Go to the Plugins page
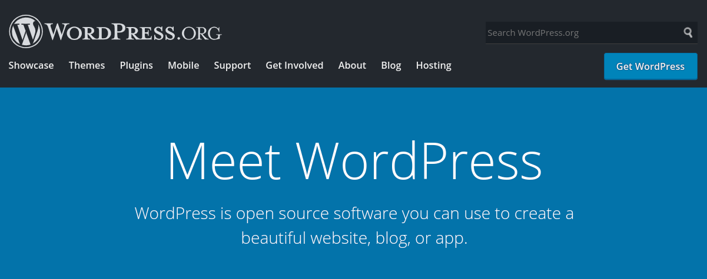This screenshot has height=279, width=707. pyautogui.click(x=137, y=65)
